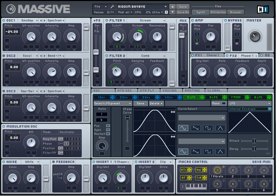Toggle LFO Mono checkbox
276x196 pixels.
click(224, 103)
